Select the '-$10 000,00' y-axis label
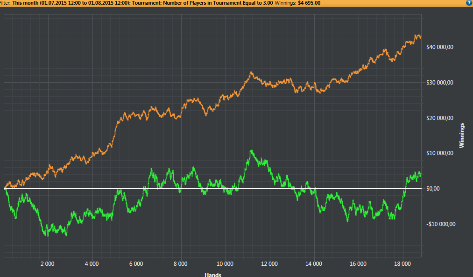Viewport: 473px width, 277px height. click(x=441, y=224)
